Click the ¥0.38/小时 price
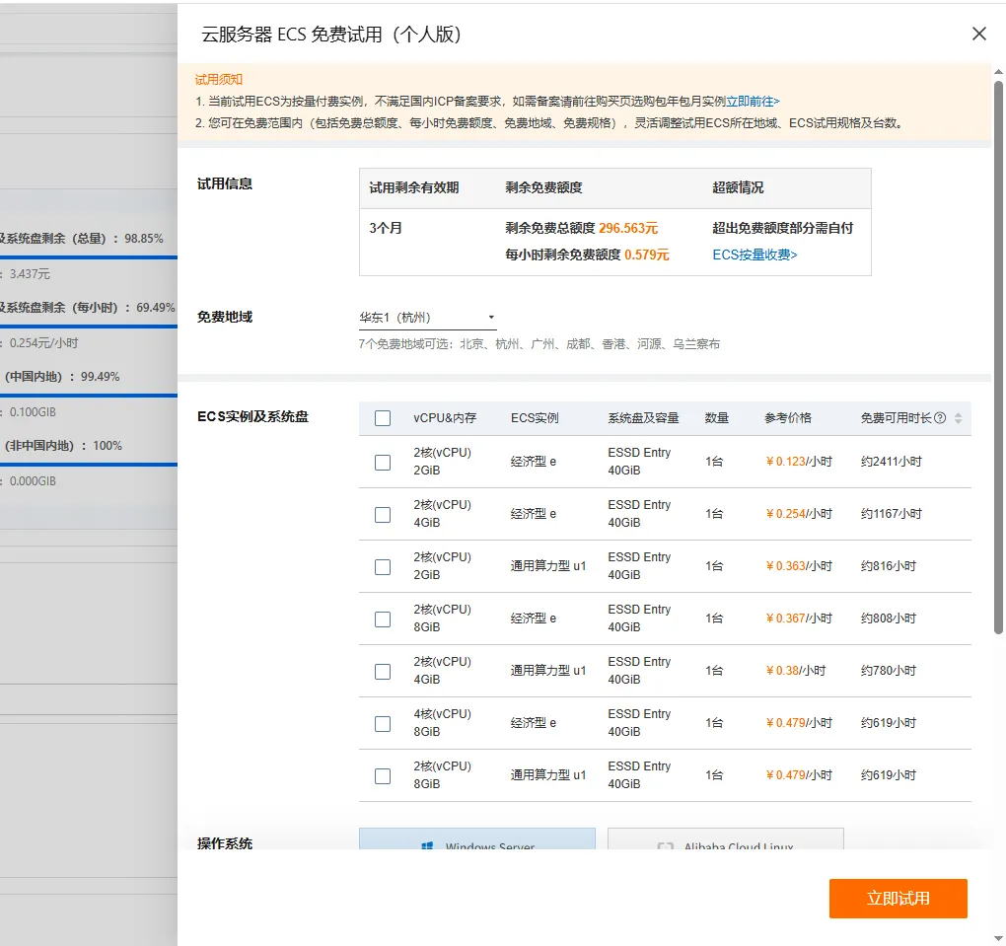 pos(796,671)
